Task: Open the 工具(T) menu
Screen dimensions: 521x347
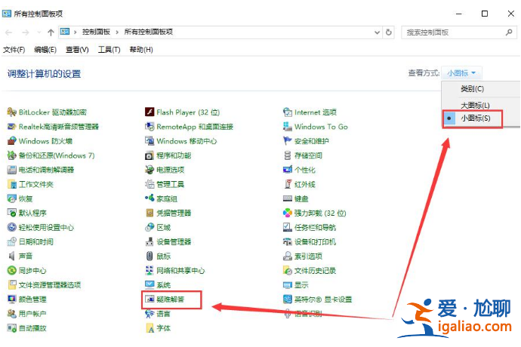Action: [109, 50]
